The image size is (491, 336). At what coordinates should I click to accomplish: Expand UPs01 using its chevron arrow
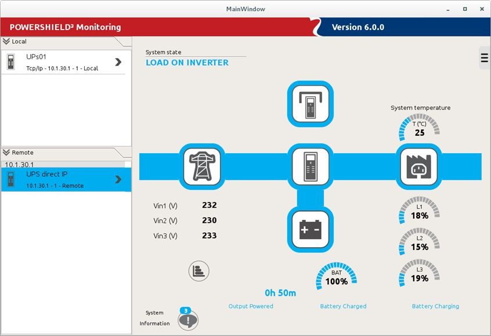pos(118,62)
